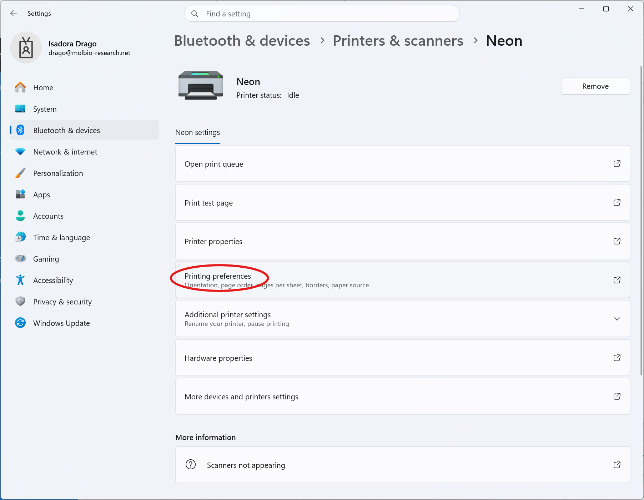Maximize the Settings window
The height and width of the screenshot is (500, 644).
pos(606,9)
